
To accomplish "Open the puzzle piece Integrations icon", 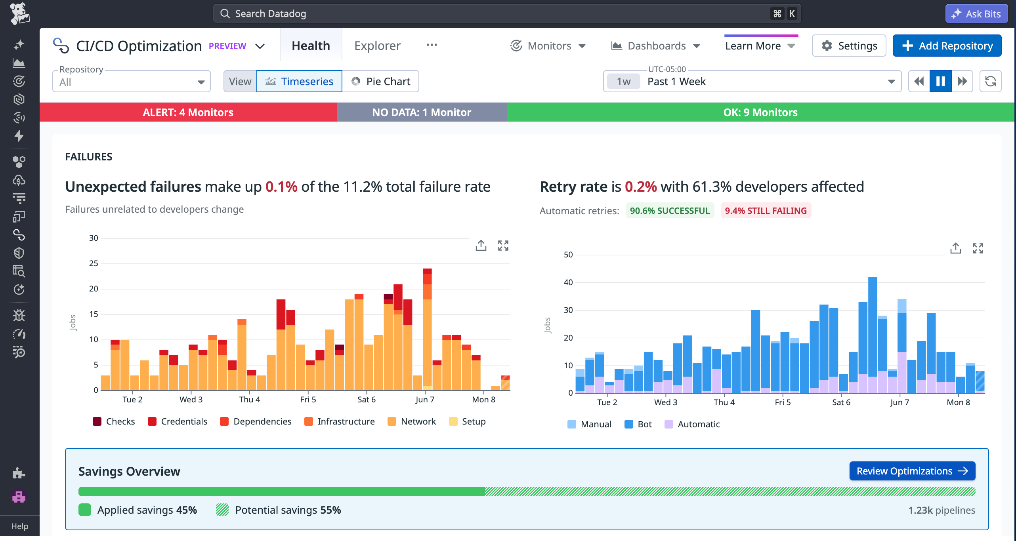I will [19, 473].
